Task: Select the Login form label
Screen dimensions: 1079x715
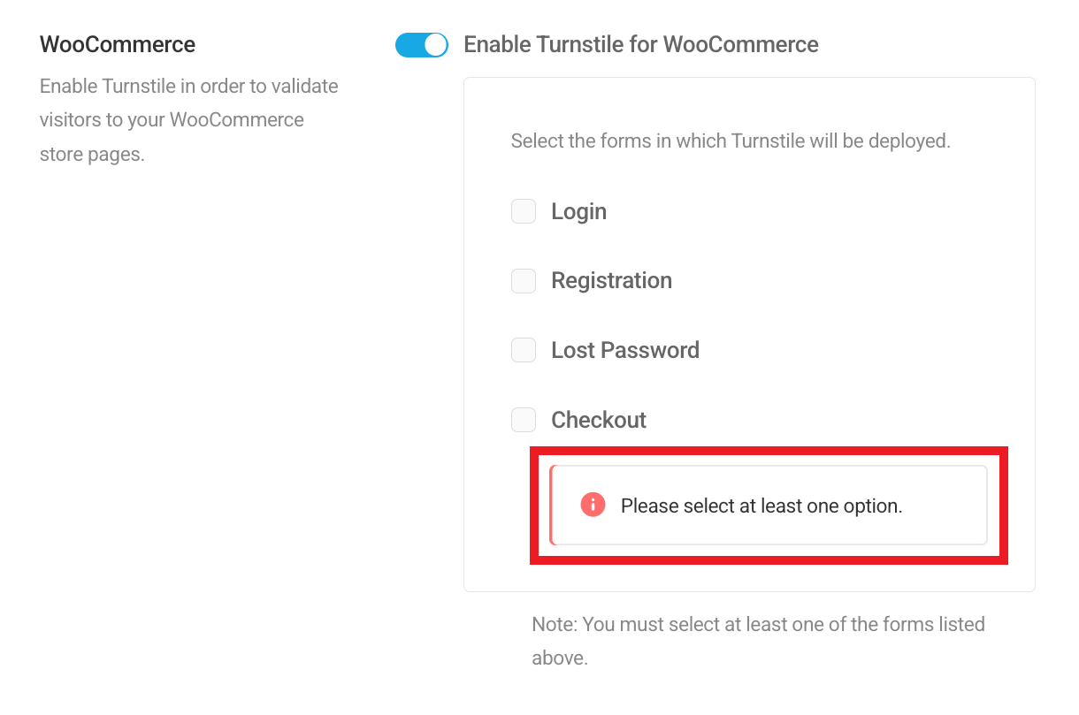Action: 579,211
